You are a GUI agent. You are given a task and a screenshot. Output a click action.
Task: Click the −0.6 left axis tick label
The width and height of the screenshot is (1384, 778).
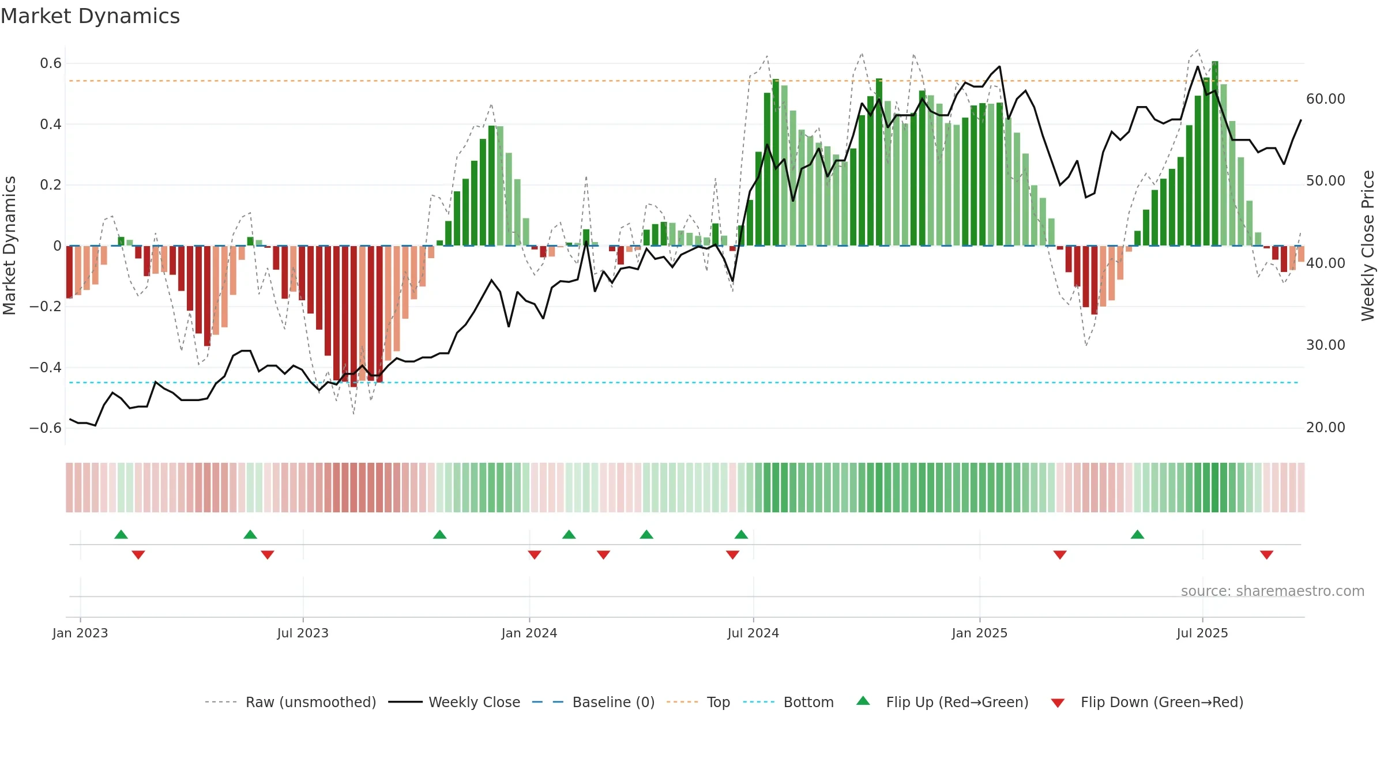[x=46, y=428]
